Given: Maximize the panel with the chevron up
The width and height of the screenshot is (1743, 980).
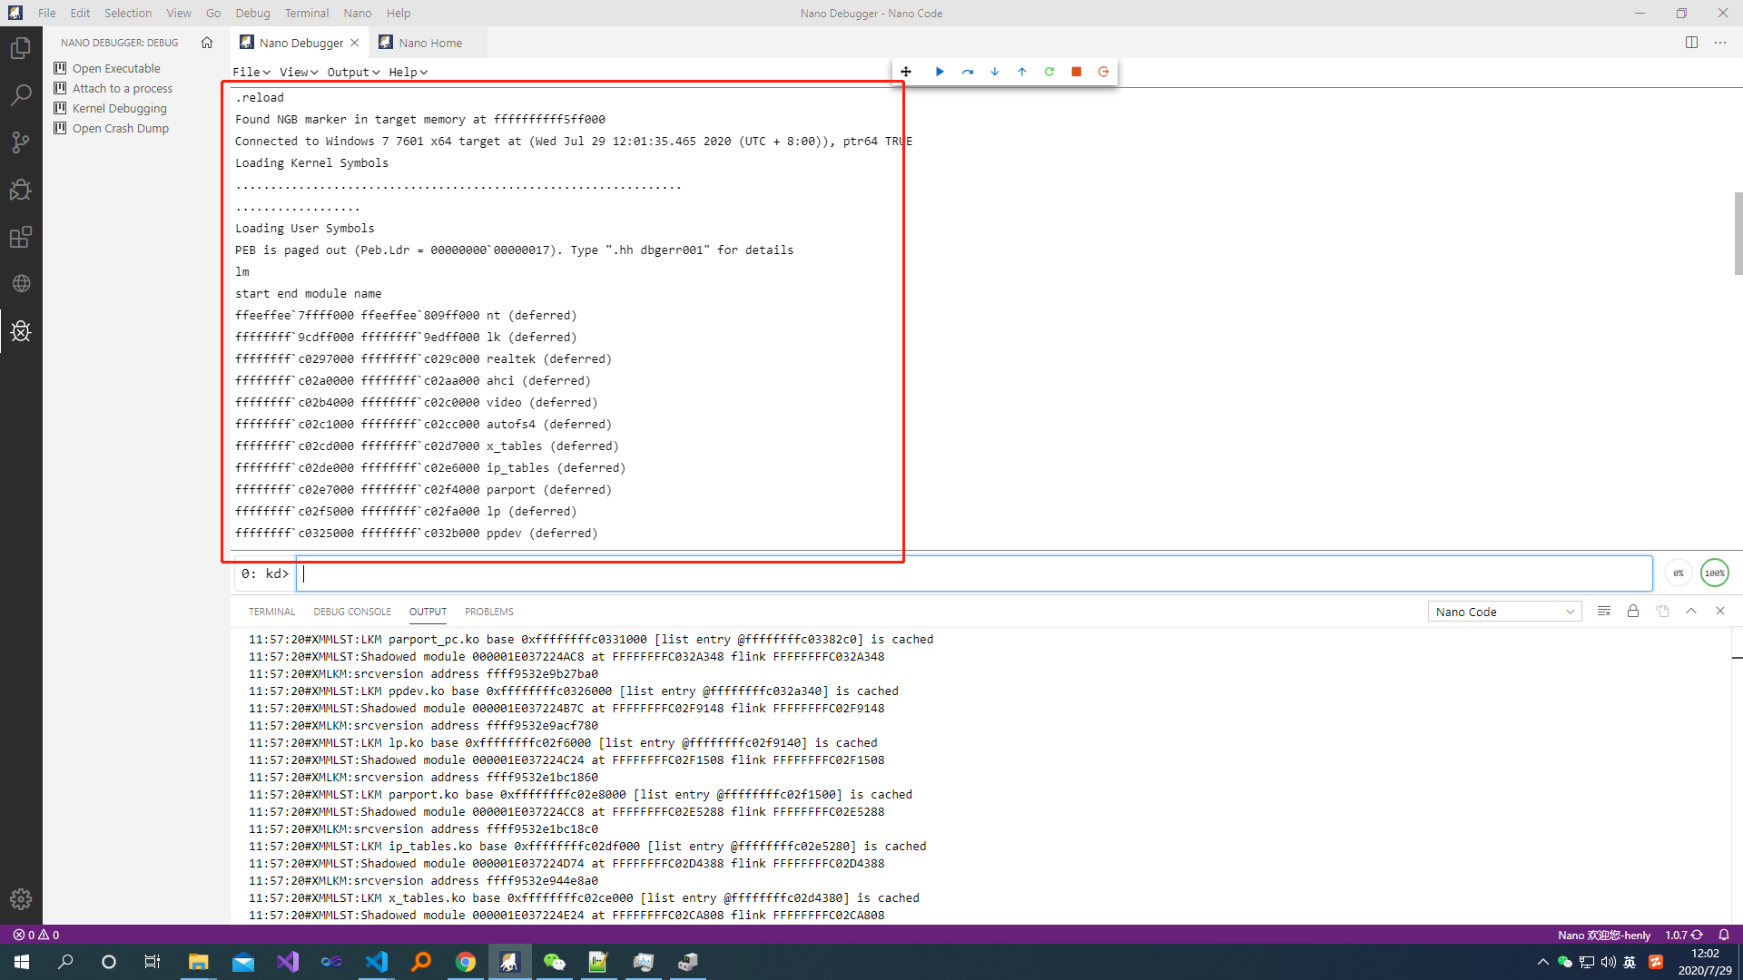Looking at the screenshot, I should [x=1691, y=612].
